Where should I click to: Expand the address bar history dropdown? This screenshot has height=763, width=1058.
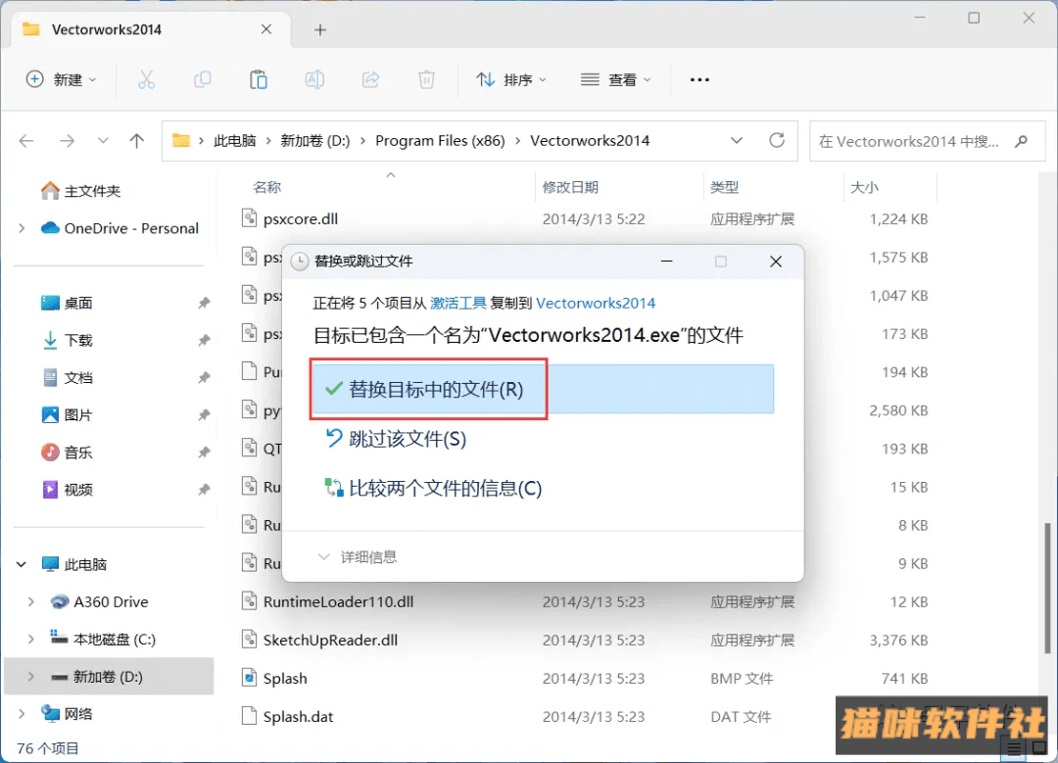pyautogui.click(x=737, y=140)
